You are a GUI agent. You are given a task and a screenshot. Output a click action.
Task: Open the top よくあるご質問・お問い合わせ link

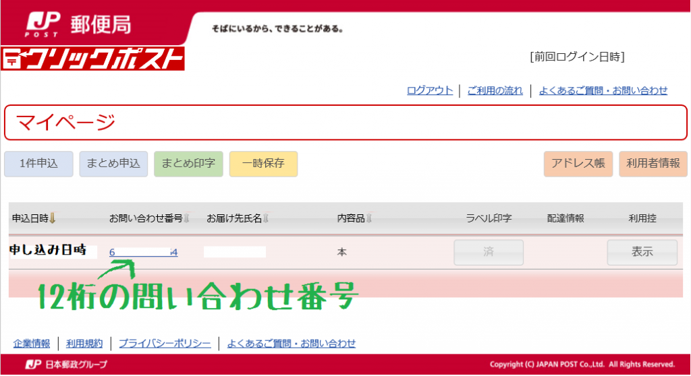click(x=603, y=90)
